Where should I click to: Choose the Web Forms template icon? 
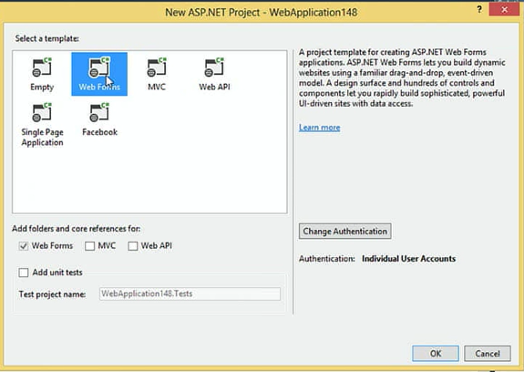pyautogui.click(x=99, y=67)
